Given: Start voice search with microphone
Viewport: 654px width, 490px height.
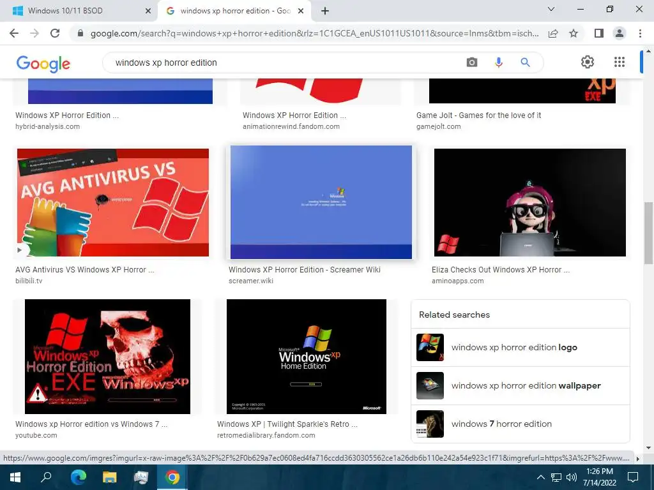Looking at the screenshot, I should tap(498, 63).
